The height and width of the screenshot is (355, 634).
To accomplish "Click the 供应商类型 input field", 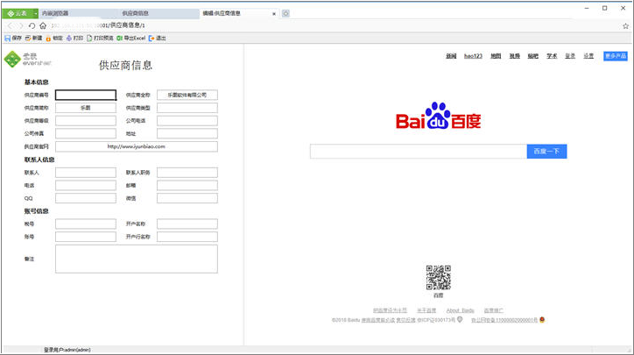I will pyautogui.click(x=187, y=108).
